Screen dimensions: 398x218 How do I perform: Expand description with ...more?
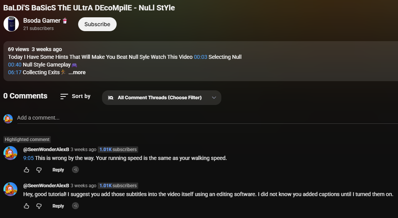[77, 72]
